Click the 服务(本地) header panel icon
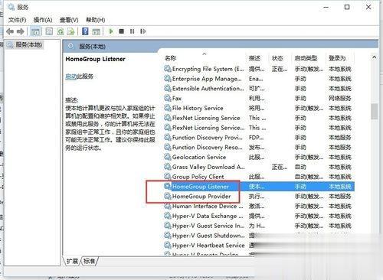 click(x=71, y=46)
